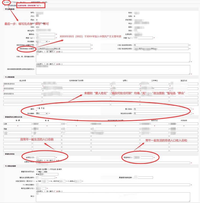The height and width of the screenshot is (203, 200).
Task: Click the 2009.09-2015.6 period field
Action: coord(22,84)
